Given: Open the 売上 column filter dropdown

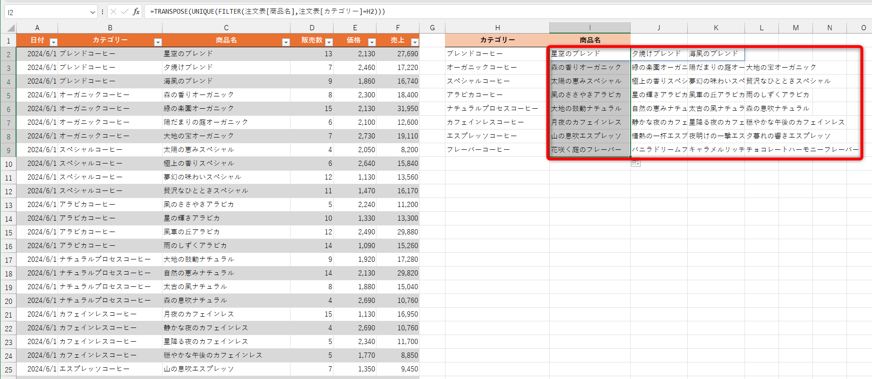Looking at the screenshot, I should coord(415,42).
